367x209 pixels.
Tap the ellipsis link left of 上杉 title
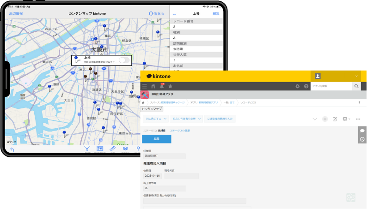tap(175, 14)
